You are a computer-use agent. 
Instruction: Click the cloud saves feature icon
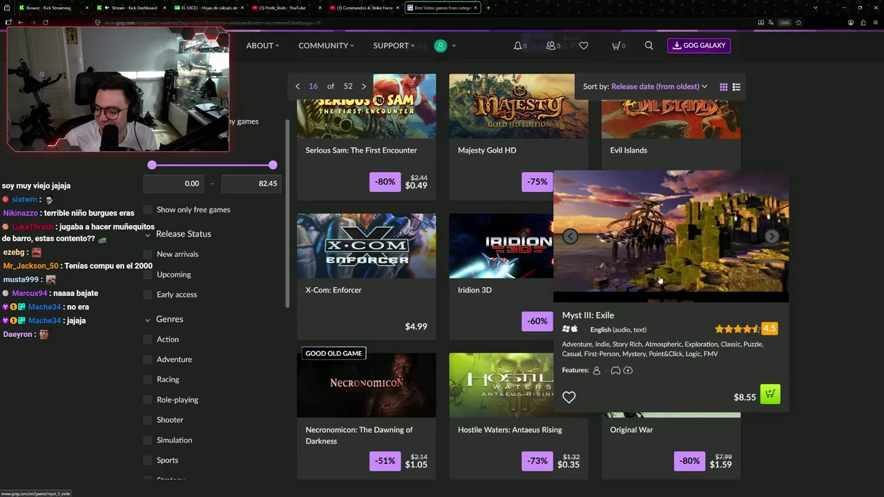(x=628, y=371)
